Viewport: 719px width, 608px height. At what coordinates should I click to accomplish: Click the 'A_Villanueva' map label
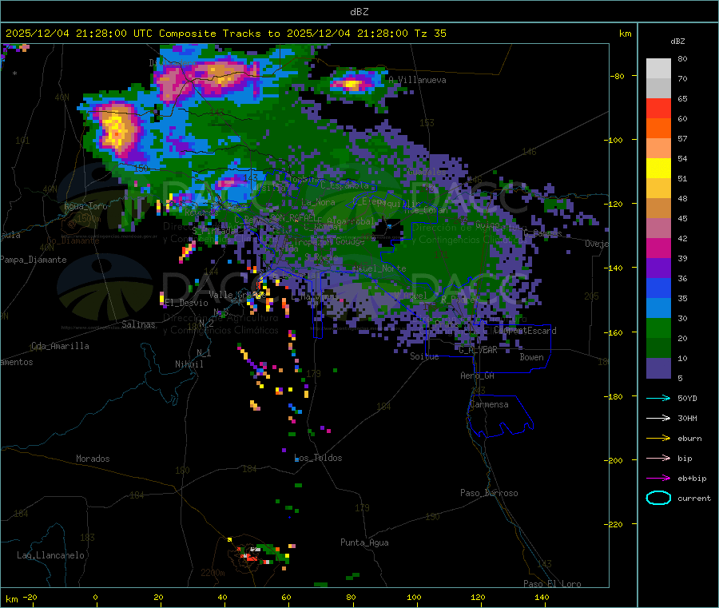pos(417,80)
